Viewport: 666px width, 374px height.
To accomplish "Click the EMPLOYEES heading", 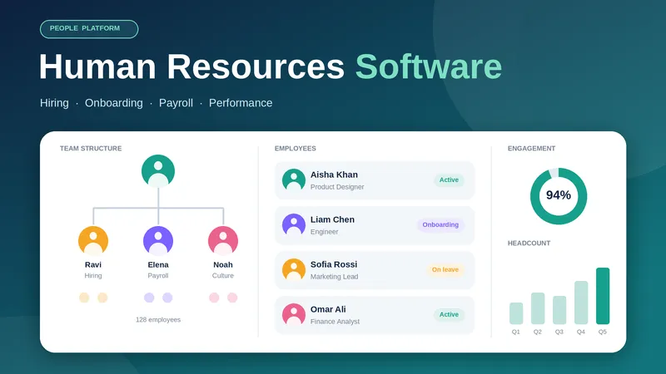I will 296,149.
